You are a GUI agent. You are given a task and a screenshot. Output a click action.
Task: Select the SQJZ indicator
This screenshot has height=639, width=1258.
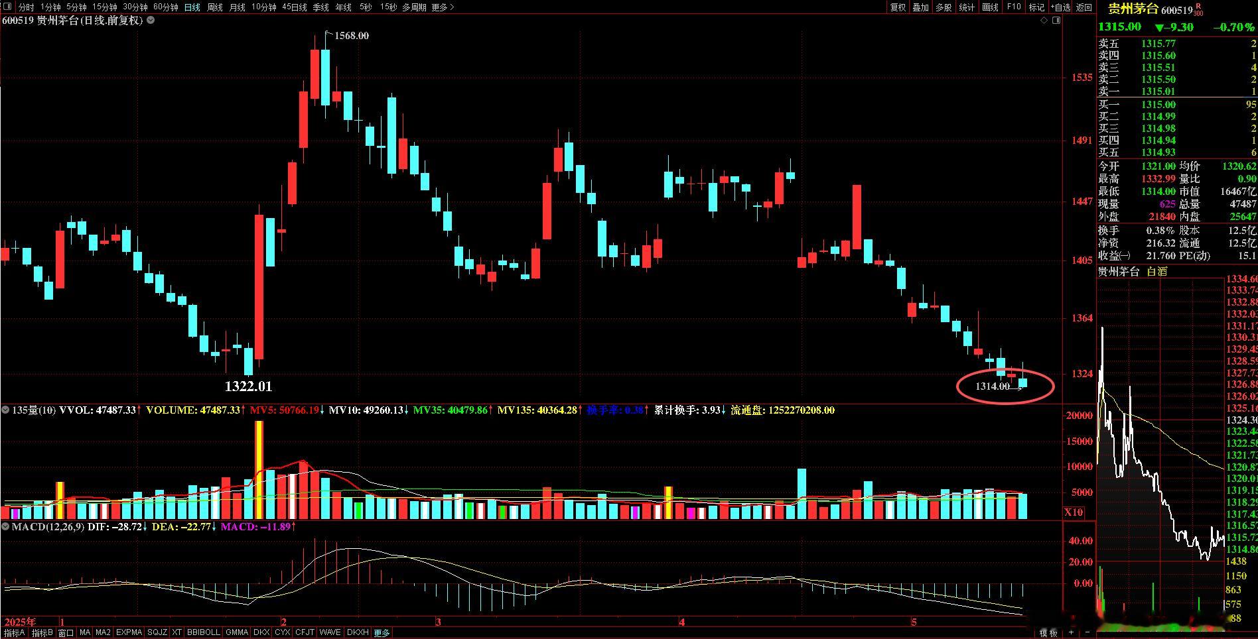tap(157, 633)
